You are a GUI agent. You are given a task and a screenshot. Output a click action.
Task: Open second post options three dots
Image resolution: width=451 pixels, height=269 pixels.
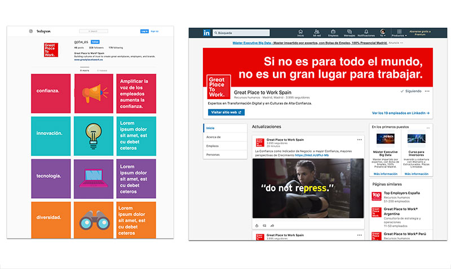[x=360, y=235]
